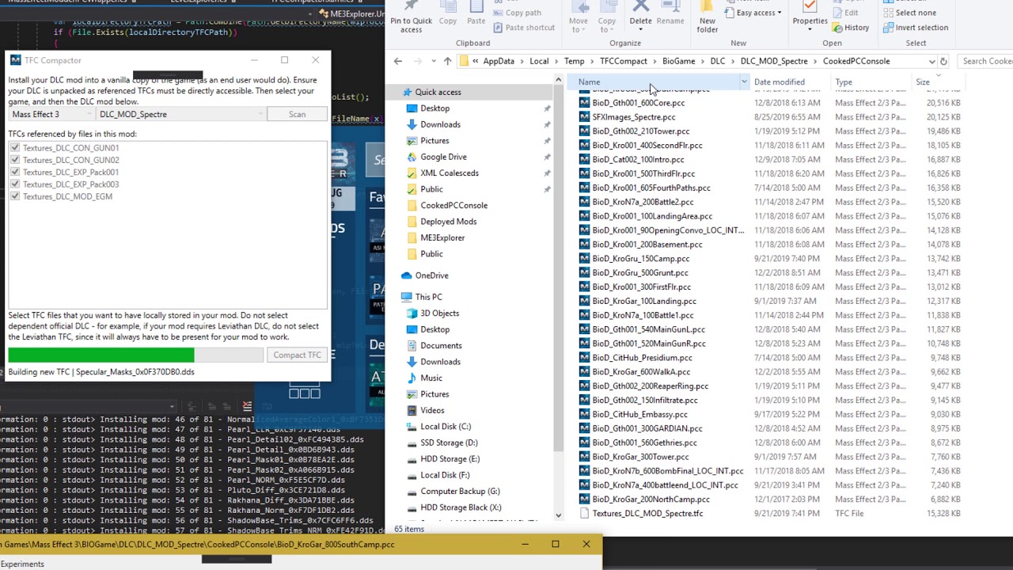Click the Scan button
Image resolution: width=1013 pixels, height=570 pixels.
(297, 114)
